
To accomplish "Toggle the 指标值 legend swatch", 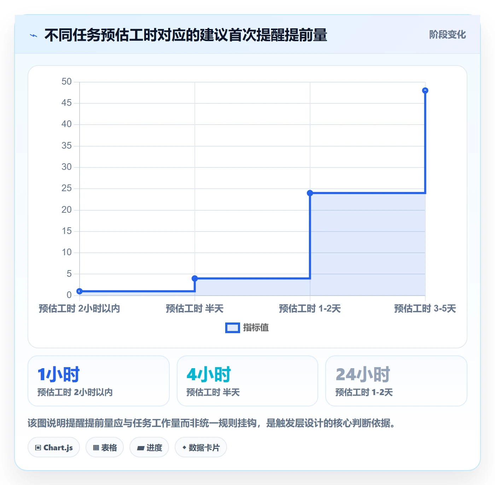I will (x=233, y=328).
